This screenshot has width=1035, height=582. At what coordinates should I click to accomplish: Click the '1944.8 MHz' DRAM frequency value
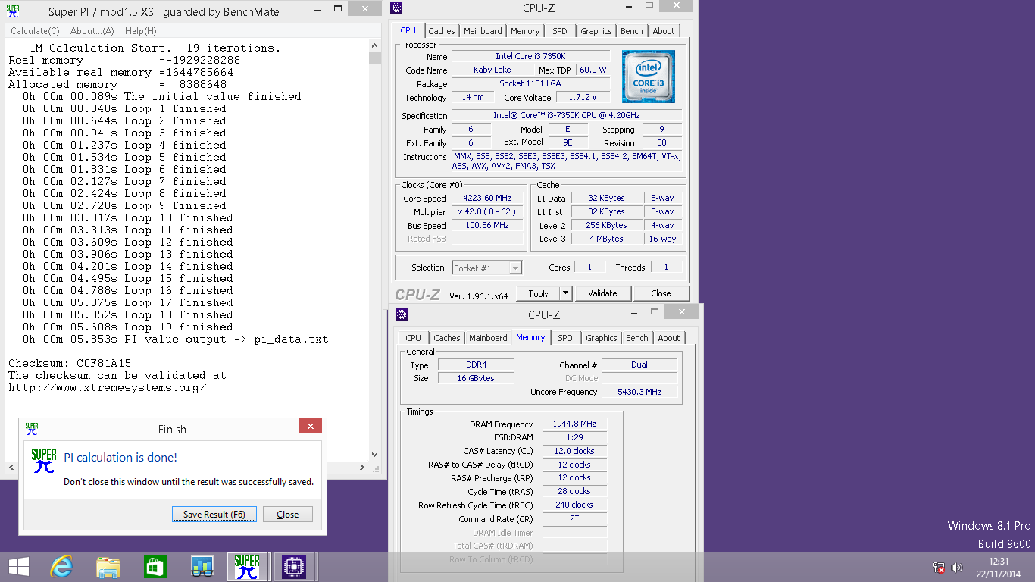(x=574, y=424)
